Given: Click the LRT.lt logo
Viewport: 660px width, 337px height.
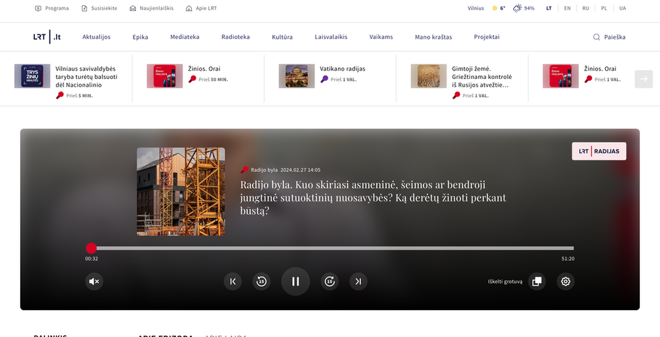Looking at the screenshot, I should (47, 36).
